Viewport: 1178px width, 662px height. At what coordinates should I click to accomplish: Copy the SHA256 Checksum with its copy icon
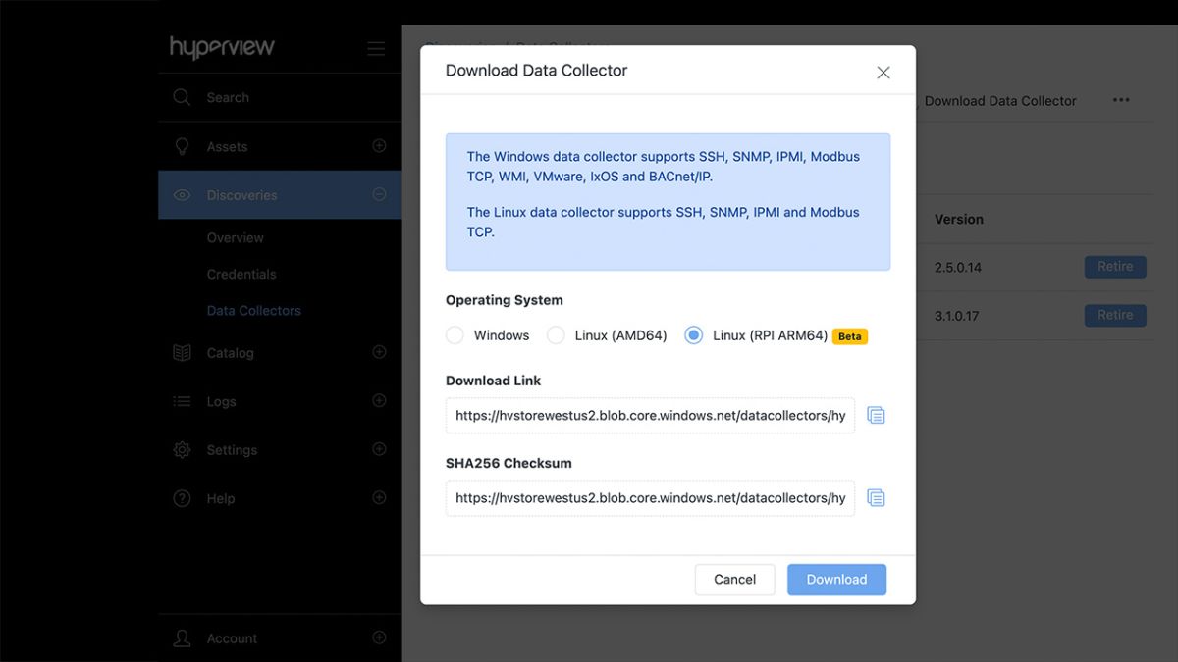pyautogui.click(x=875, y=497)
